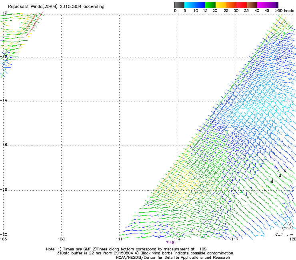Click the orange 25–30 knots legend segment

click(x=231, y=5)
